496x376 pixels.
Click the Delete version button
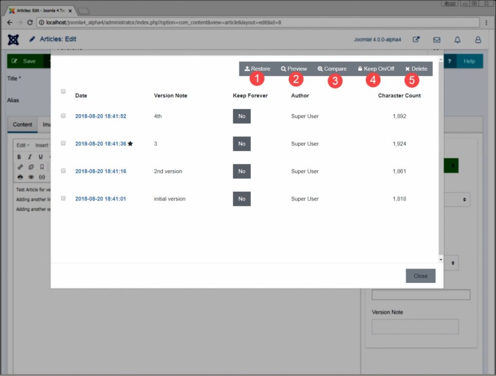416,69
